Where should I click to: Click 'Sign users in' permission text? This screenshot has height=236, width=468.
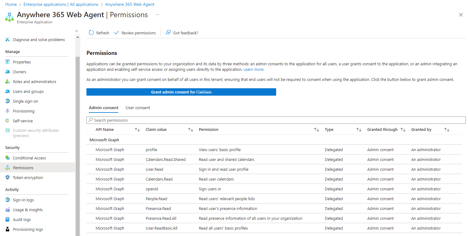[x=210, y=189]
